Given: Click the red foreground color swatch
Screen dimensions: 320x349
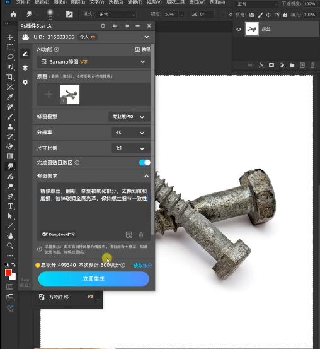Looking at the screenshot, I should pyautogui.click(x=8, y=273).
